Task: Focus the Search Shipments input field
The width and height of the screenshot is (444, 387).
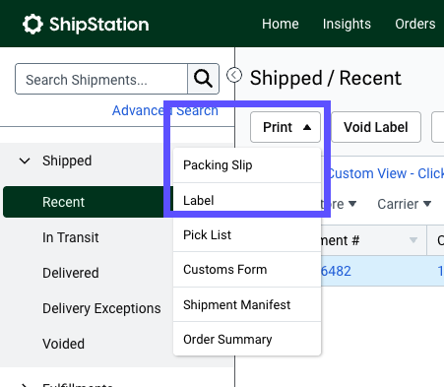Action: (x=101, y=79)
